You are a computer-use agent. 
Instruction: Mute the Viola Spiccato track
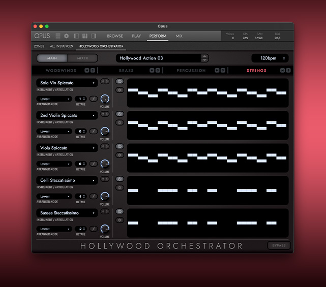[x=103, y=146]
